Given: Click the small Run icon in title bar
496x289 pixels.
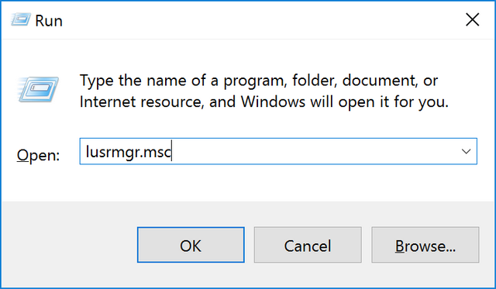Looking at the screenshot, I should (x=21, y=20).
